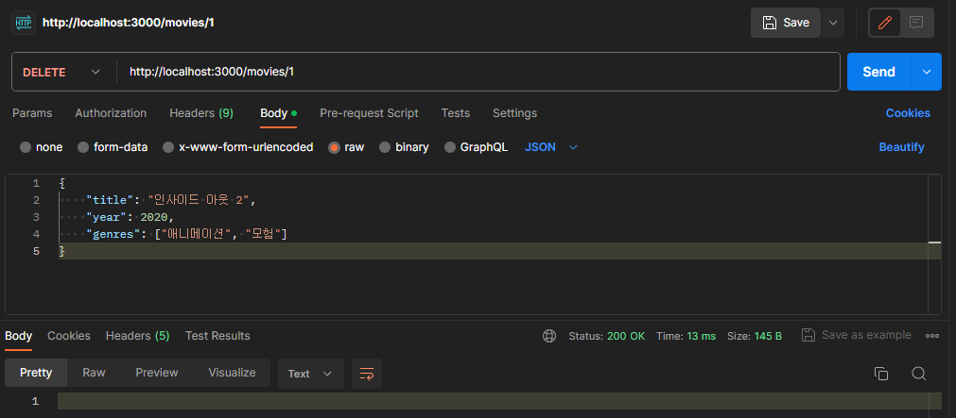Click the Status 200 OK indicator

click(x=607, y=336)
